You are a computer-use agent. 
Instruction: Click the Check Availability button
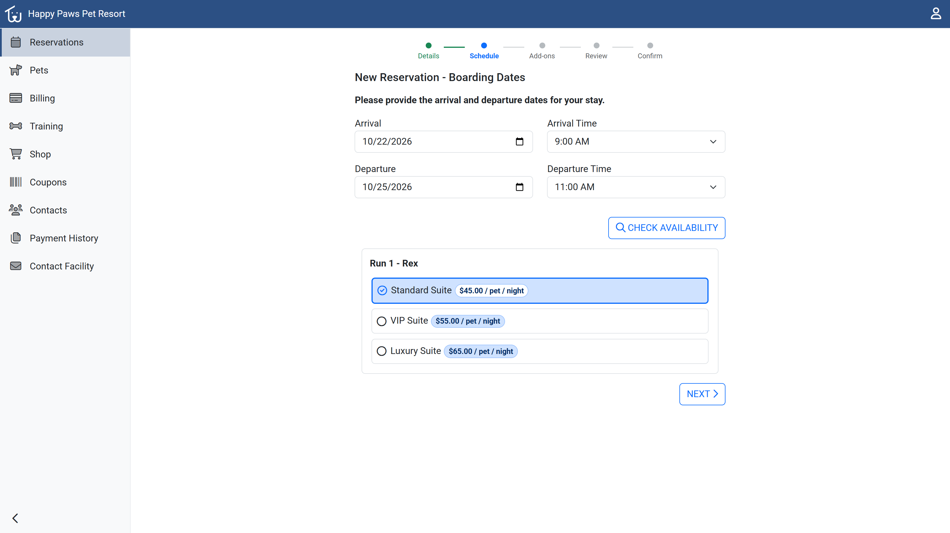666,228
